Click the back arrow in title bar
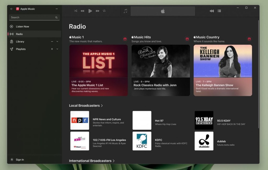 (x=12, y=9)
